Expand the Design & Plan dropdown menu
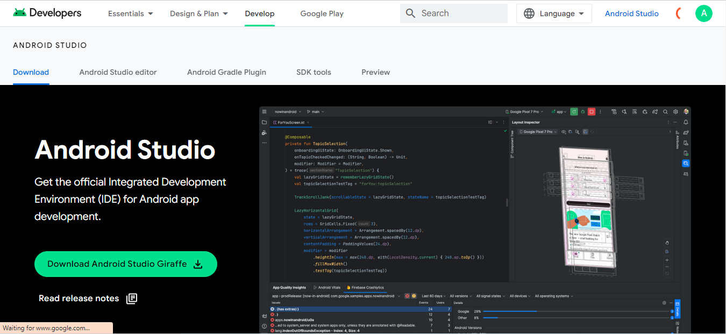 coord(199,13)
